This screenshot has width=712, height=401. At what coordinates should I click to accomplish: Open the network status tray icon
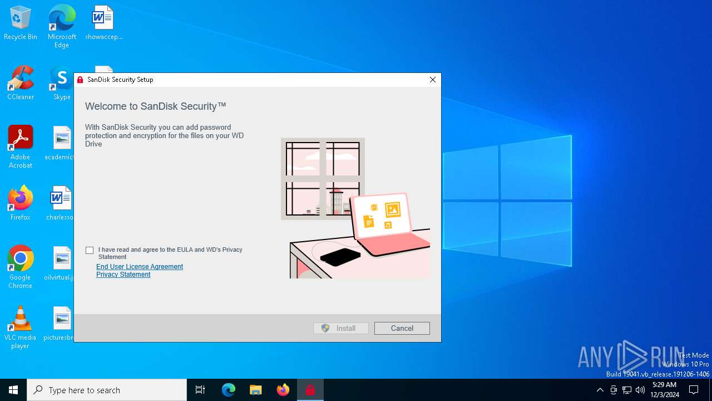(x=627, y=390)
